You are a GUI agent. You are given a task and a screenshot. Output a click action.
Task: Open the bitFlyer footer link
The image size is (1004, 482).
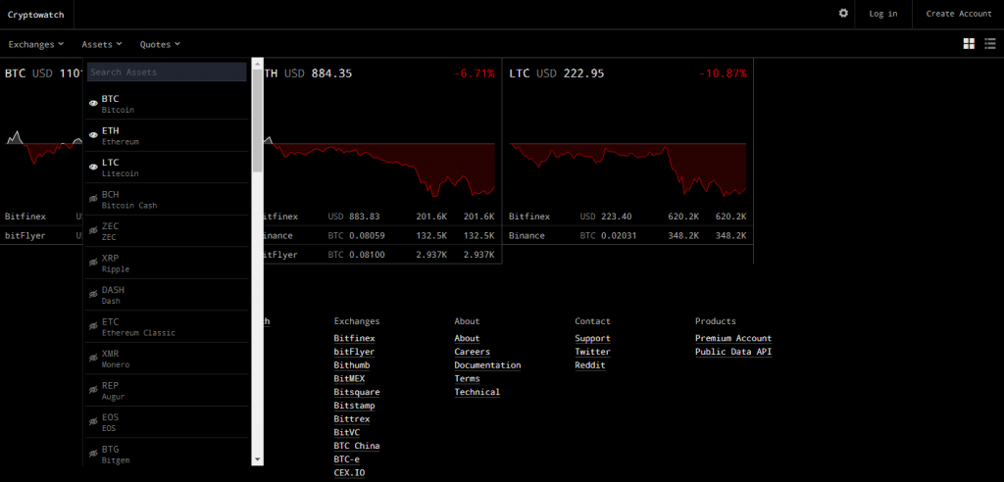tap(354, 352)
